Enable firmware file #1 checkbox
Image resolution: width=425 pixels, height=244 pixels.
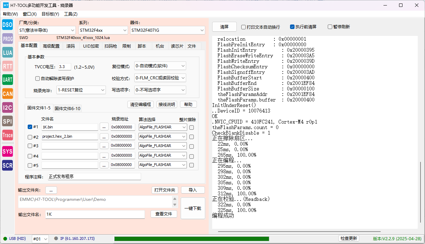[x=30, y=127]
